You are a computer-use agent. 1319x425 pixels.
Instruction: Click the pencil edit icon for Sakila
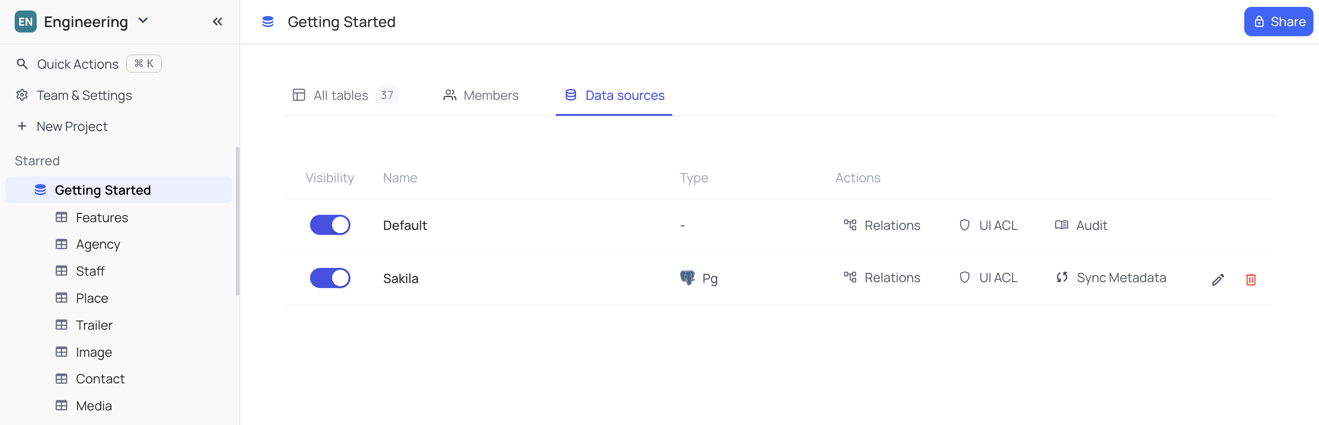(x=1218, y=279)
